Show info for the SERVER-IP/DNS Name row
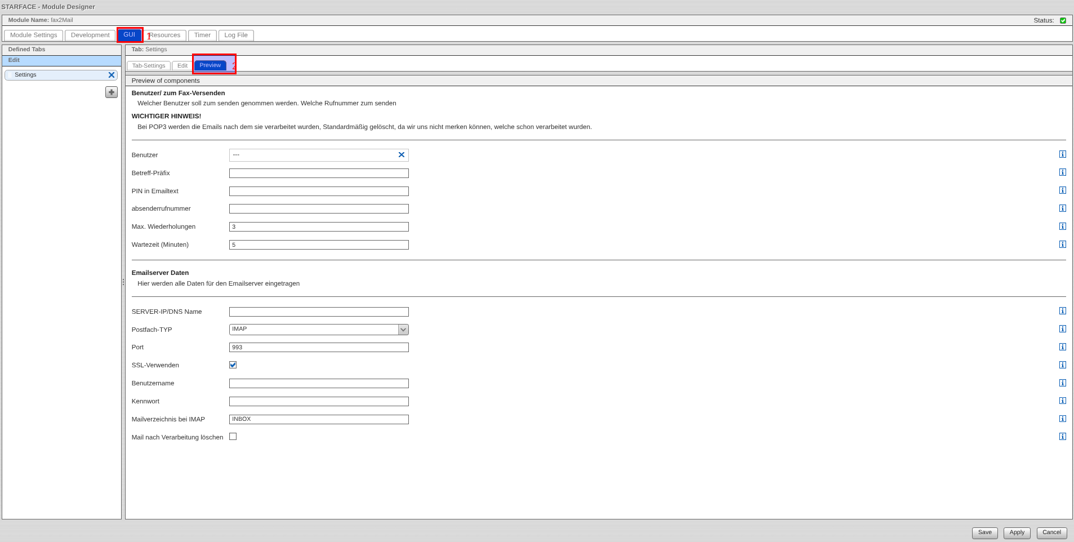This screenshot has width=1074, height=542. 1062,311
